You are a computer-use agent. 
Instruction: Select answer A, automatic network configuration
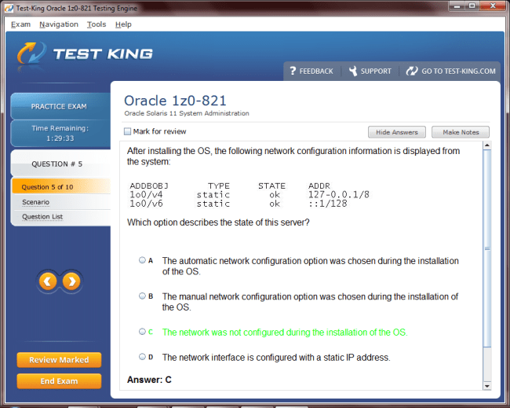[142, 260]
